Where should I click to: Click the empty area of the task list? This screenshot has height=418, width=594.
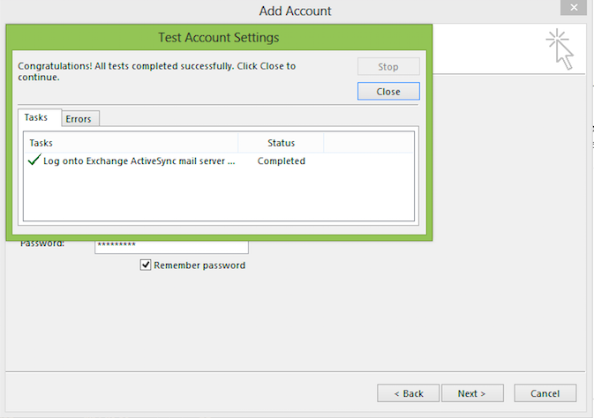coord(219,195)
